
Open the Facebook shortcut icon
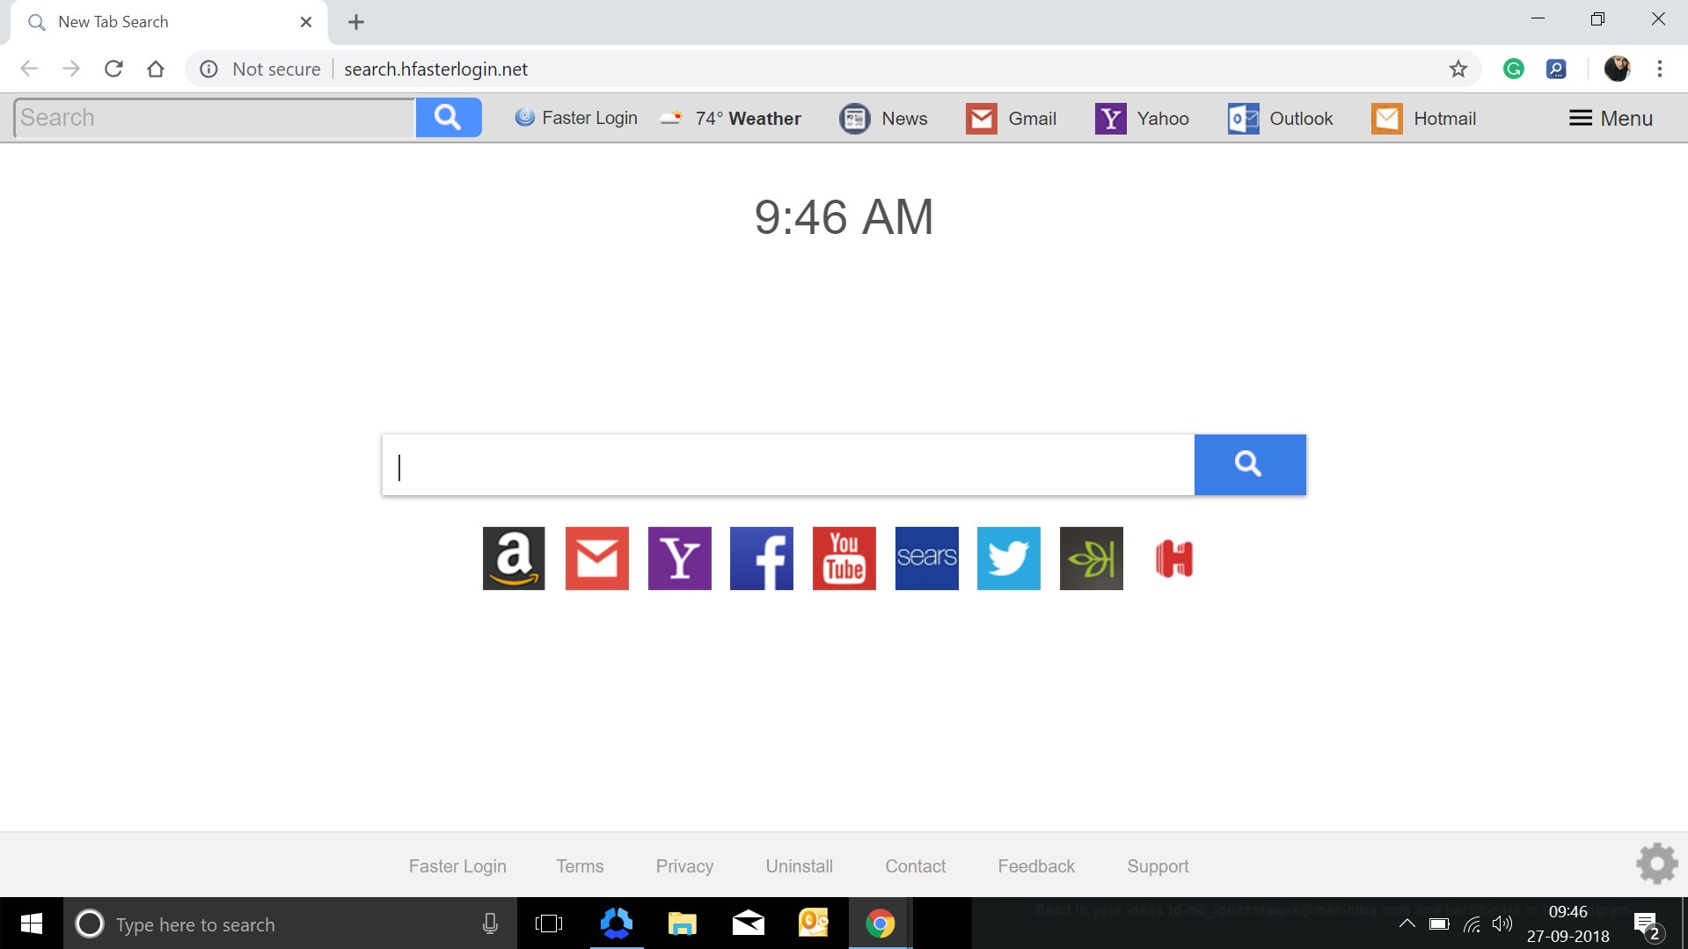761,558
